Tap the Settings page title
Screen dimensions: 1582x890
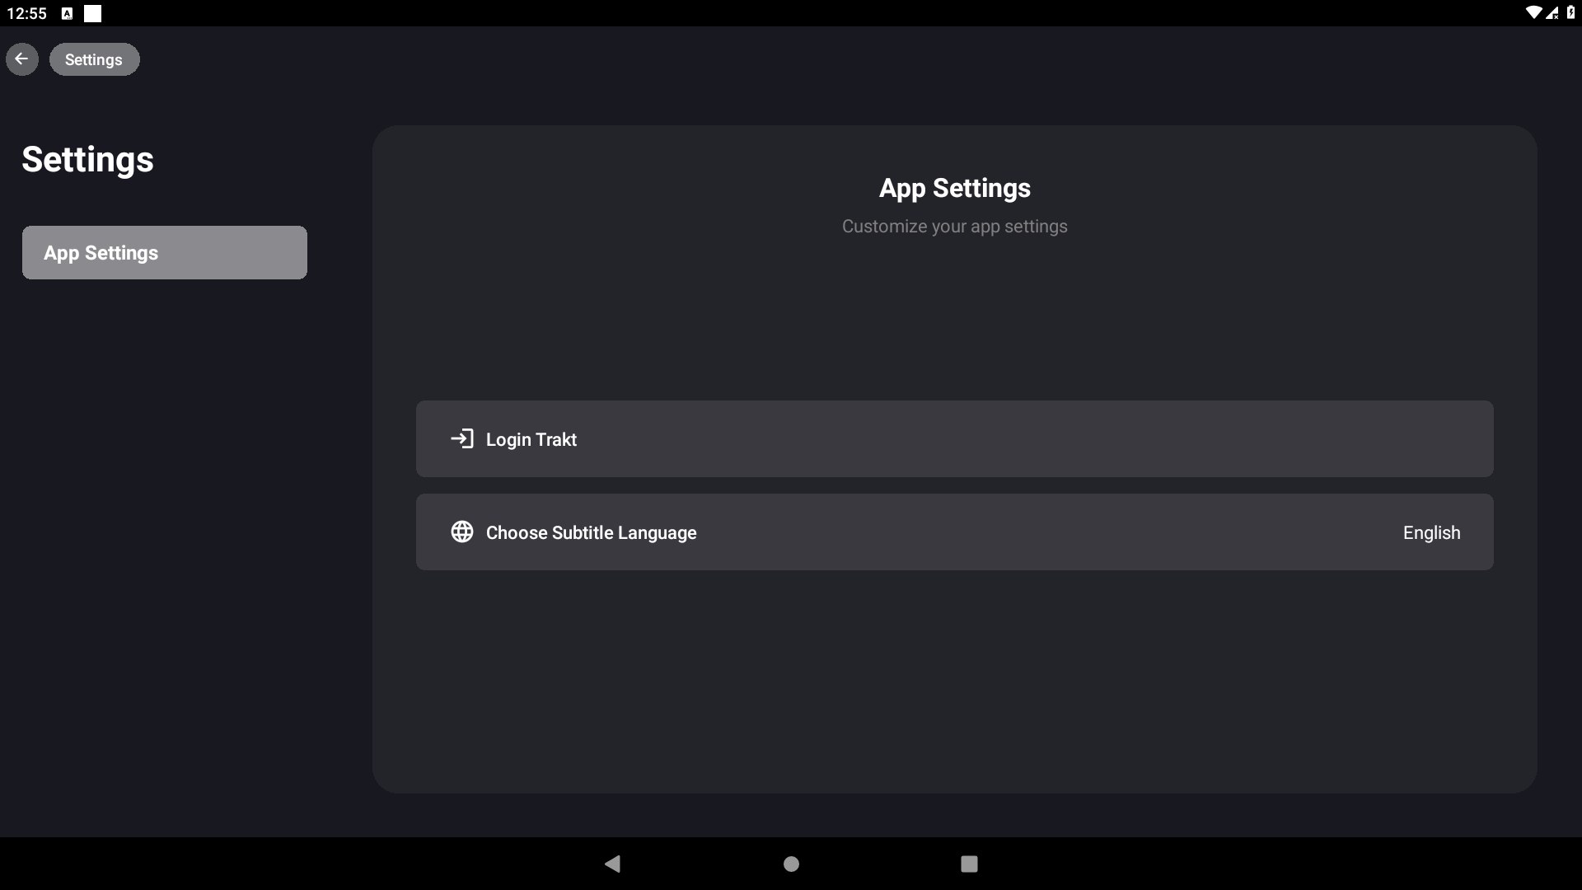tap(87, 159)
